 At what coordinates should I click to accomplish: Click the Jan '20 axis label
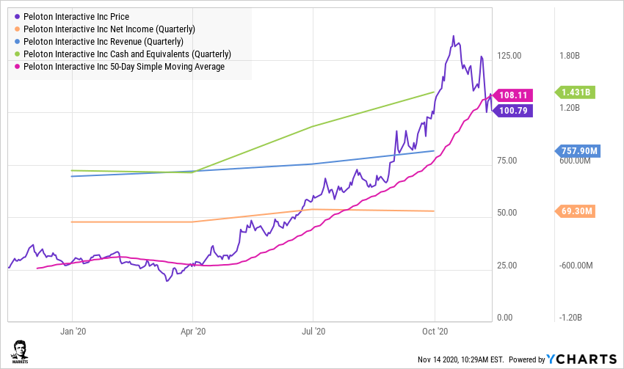coord(73,332)
